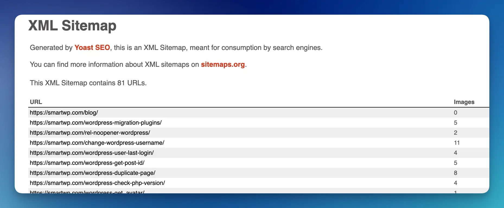Click the URL column header
504x208 pixels.
coord(36,102)
